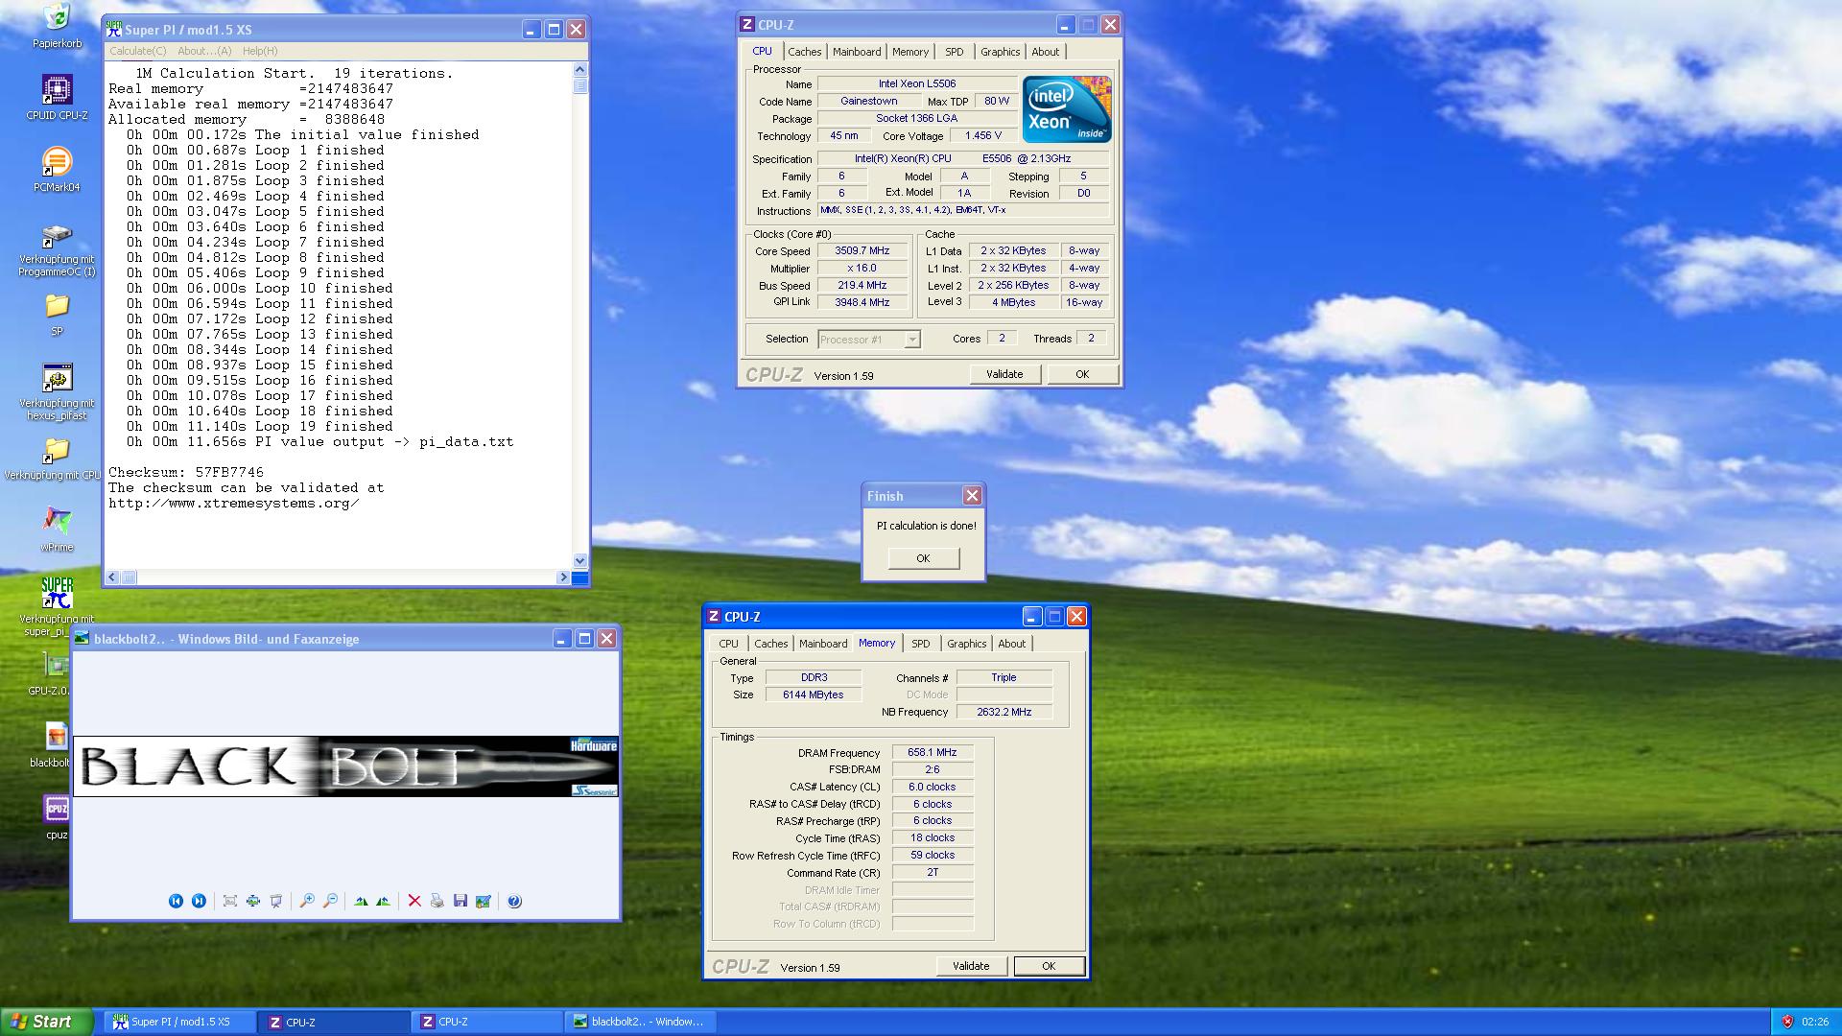Screen dimensions: 1842x1036
Task: Switch to Mainboard tab in upper CPU-Z
Action: click(857, 52)
